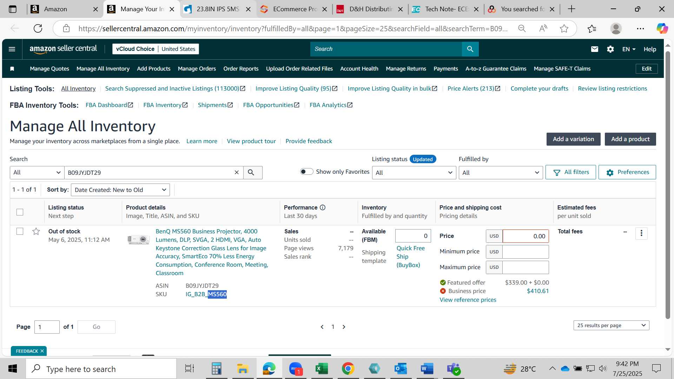Open vCloud Choice account switcher
This screenshot has height=379, width=674.
coord(156,49)
